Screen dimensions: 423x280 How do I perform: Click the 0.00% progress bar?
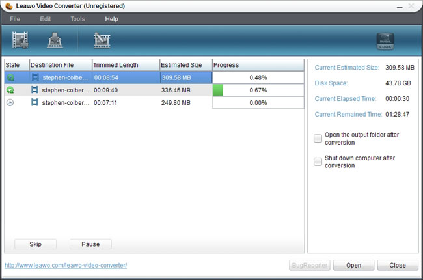[x=258, y=103]
